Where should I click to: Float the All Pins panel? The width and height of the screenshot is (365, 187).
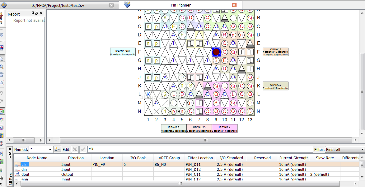[x=10, y=153]
